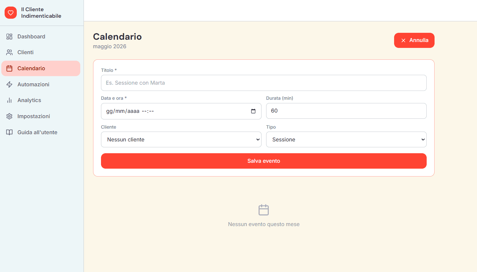Screen dimensions: 477x272
Task: Open the Automazioni page
Action: 41,84
